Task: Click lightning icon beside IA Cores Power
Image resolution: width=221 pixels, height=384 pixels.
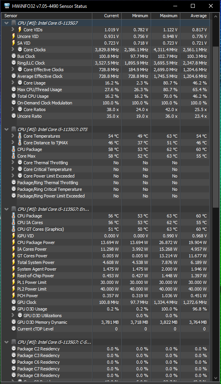Action: coord(14,249)
